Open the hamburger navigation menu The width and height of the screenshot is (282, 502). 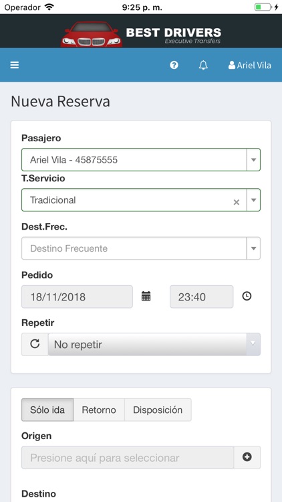(15, 66)
